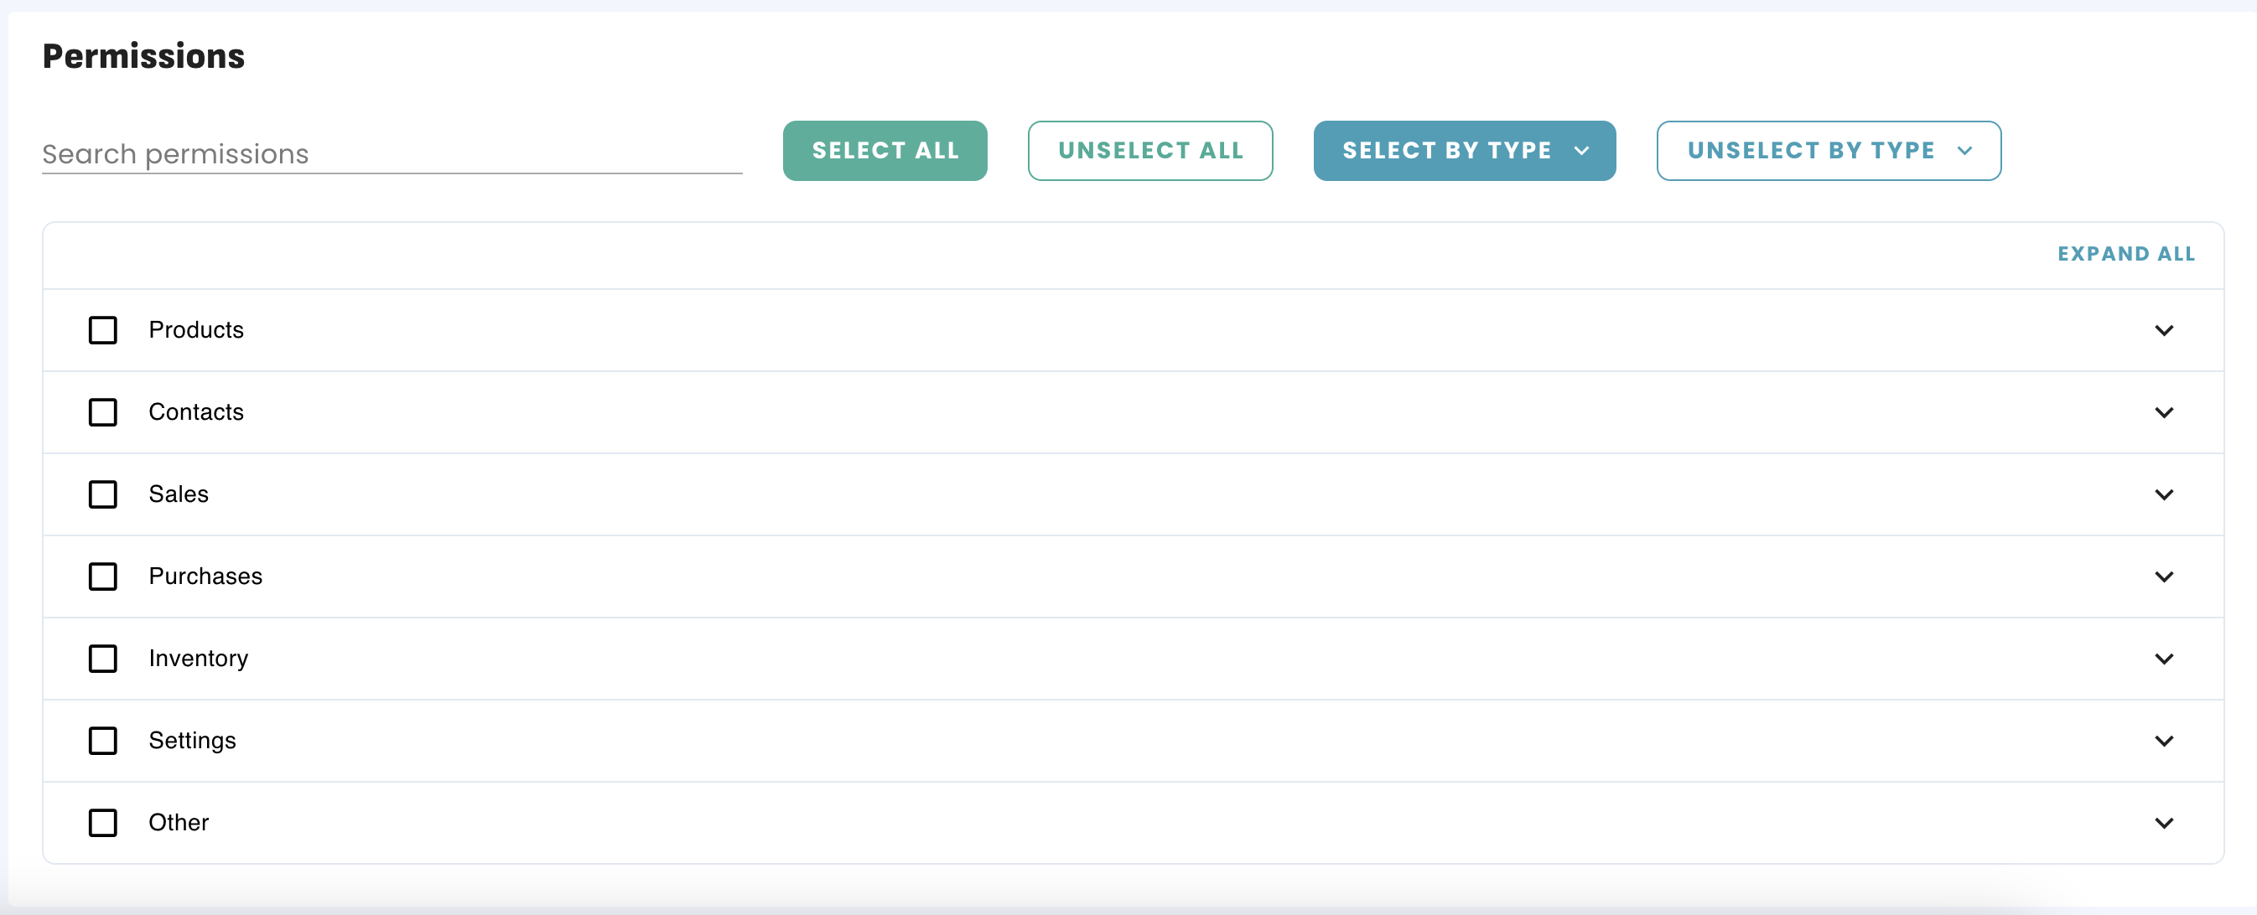Image resolution: width=2257 pixels, height=915 pixels.
Task: Expand the Contacts section chevron
Action: [x=2163, y=412]
